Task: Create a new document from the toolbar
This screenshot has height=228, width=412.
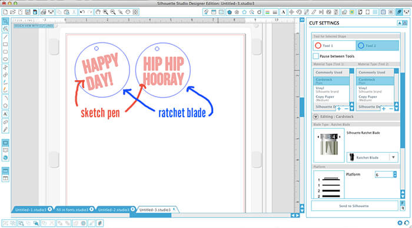Action: point(5,12)
